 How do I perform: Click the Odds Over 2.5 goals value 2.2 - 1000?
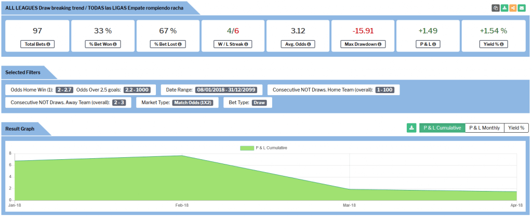(x=137, y=90)
